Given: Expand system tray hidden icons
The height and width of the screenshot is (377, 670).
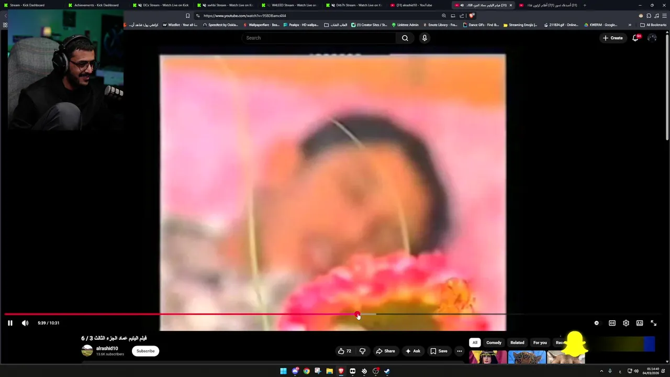Looking at the screenshot, I should coord(601,371).
